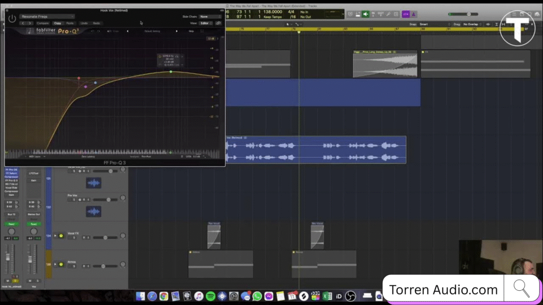Open the View Editor dropdown
Viewport: 543px width, 305px height.
pos(206,23)
